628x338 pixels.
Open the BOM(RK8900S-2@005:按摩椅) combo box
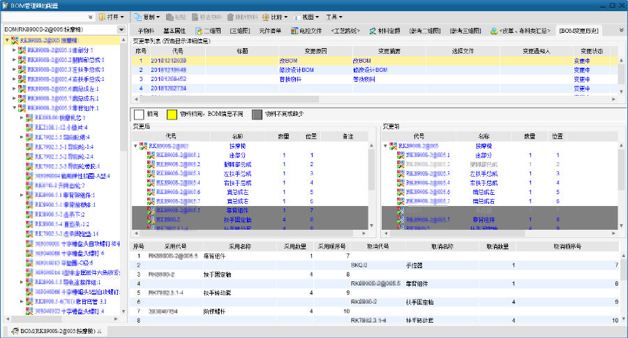(121, 30)
